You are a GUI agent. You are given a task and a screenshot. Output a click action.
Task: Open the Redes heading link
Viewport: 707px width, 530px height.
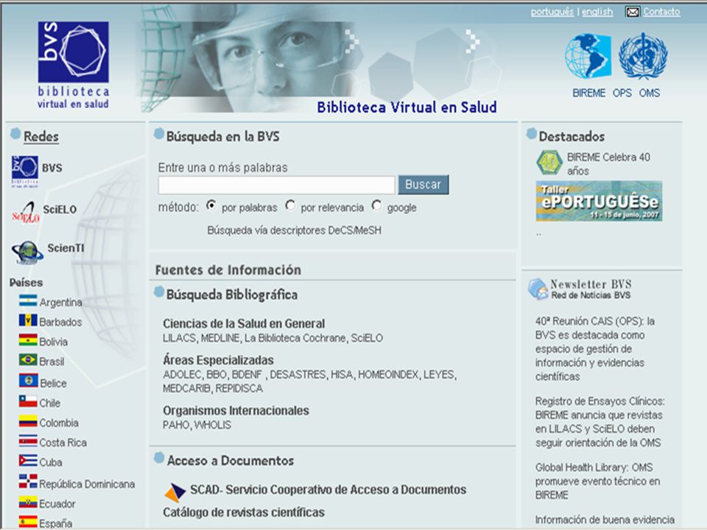[x=41, y=137]
